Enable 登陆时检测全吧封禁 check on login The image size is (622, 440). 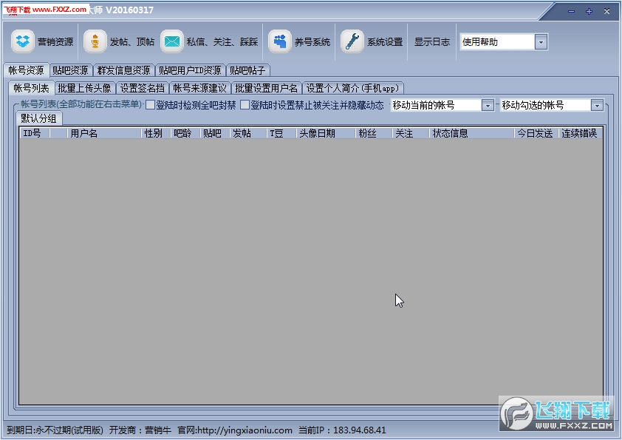[x=152, y=105]
